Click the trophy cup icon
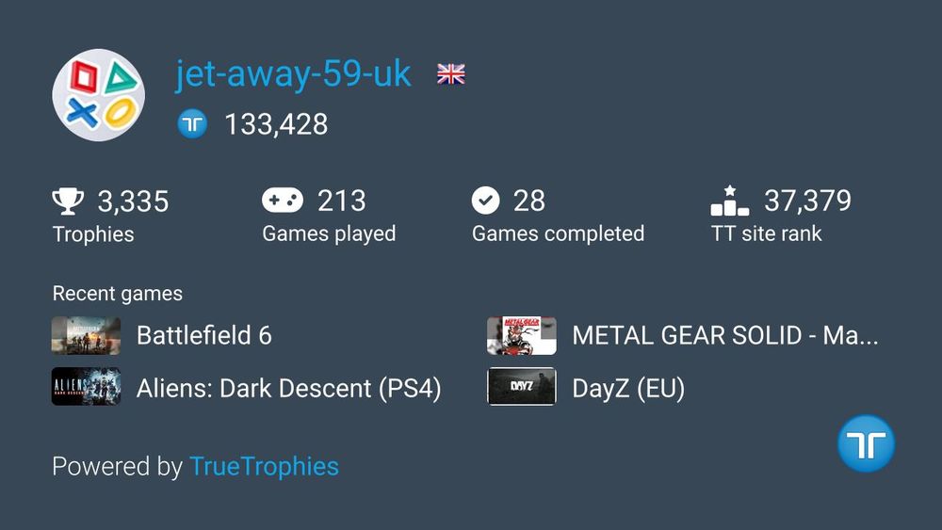The image size is (942, 530). click(68, 201)
